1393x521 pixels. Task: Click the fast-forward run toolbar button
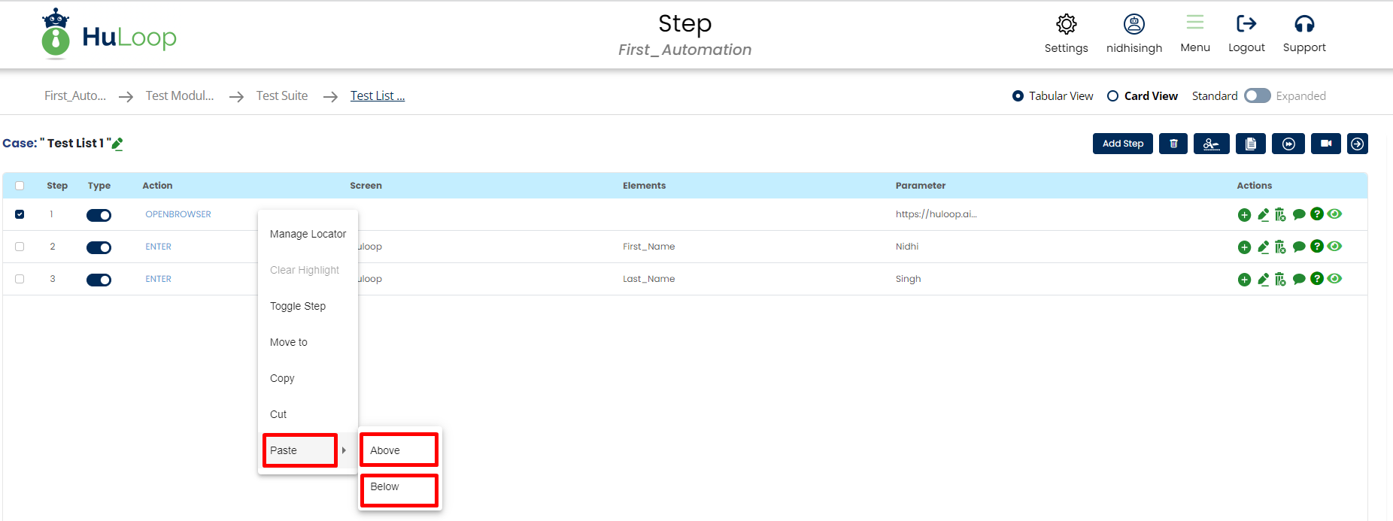click(x=1288, y=144)
